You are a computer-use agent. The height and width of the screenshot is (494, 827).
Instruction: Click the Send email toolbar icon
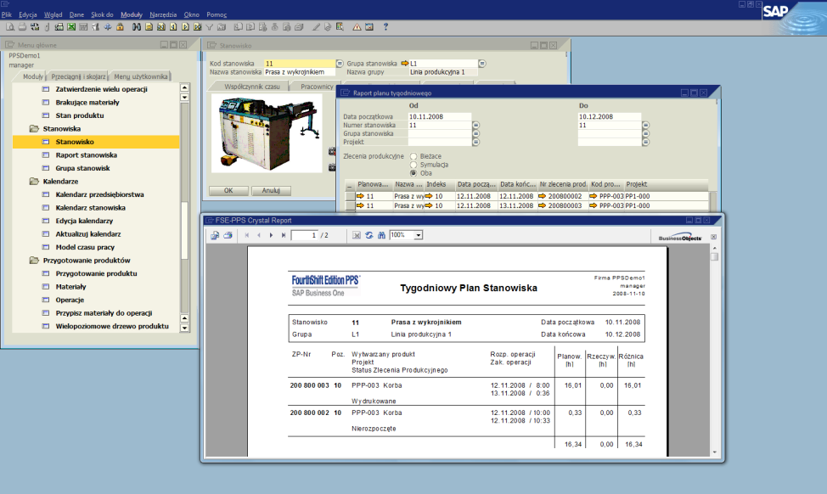coord(35,27)
